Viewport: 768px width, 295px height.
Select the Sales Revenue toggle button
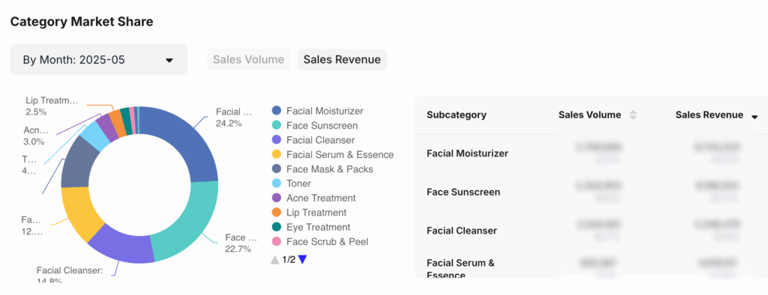point(342,60)
